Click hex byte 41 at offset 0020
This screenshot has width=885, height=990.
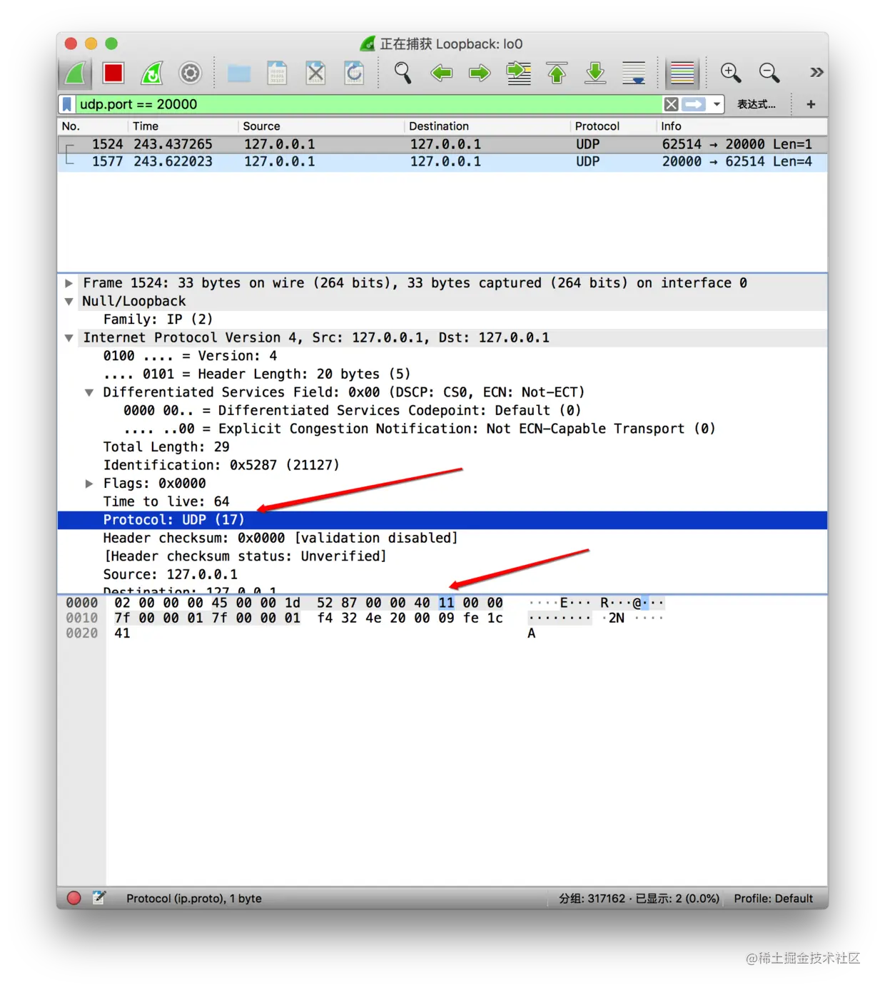point(123,633)
